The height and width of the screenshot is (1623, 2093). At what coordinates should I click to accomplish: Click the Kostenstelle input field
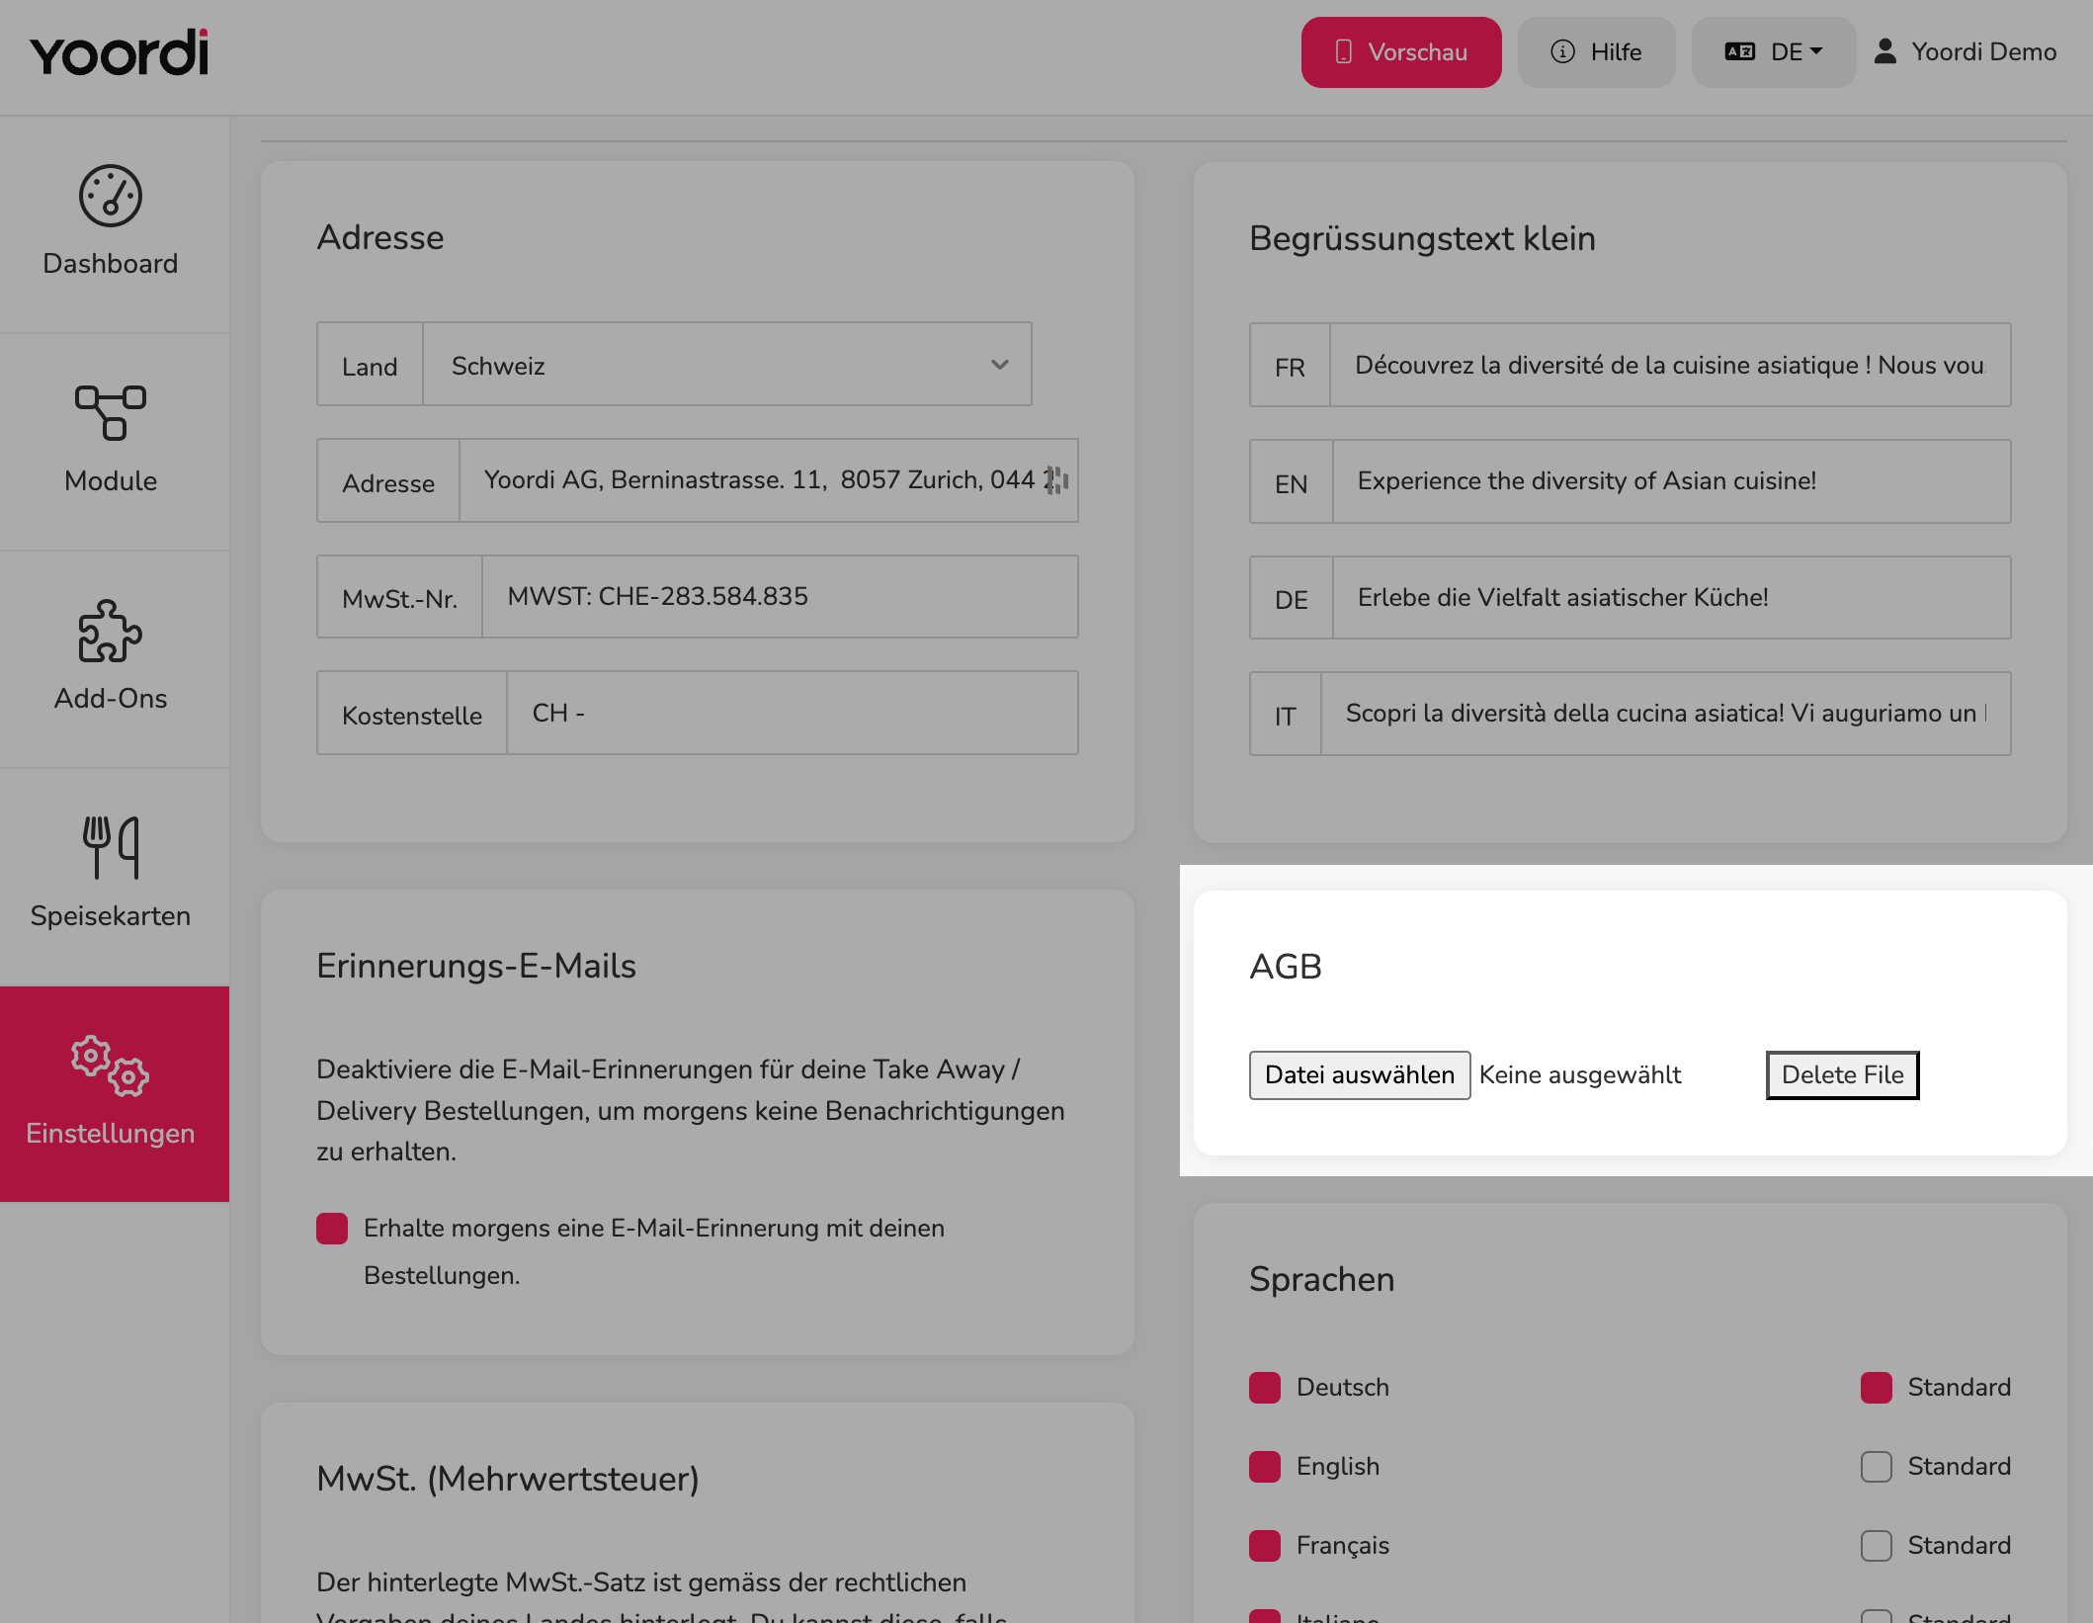point(793,714)
